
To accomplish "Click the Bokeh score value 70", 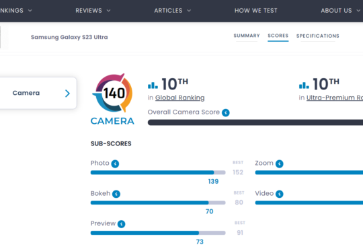I will [x=210, y=211].
